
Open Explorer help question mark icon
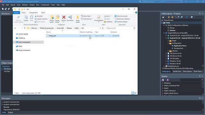[136, 13]
